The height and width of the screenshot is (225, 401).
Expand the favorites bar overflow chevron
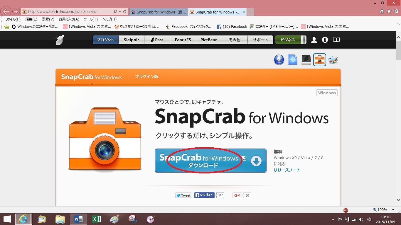click(398, 24)
